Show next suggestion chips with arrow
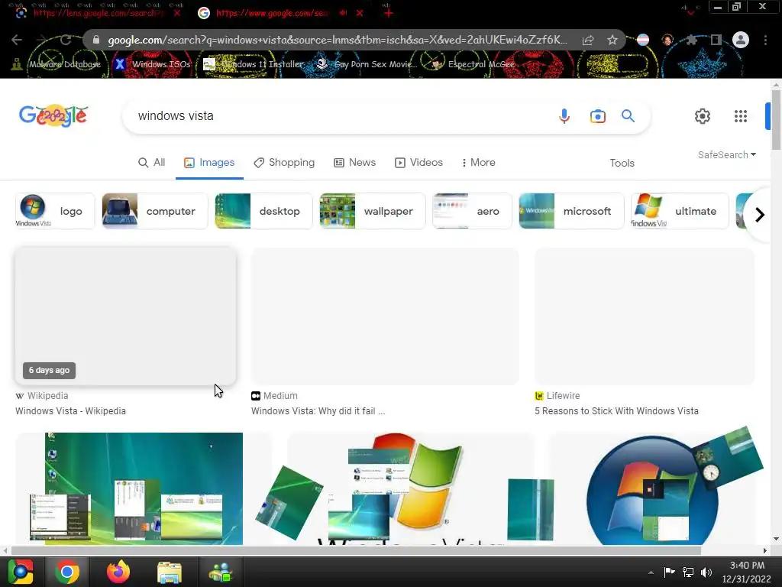Image resolution: width=782 pixels, height=587 pixels. tap(759, 215)
